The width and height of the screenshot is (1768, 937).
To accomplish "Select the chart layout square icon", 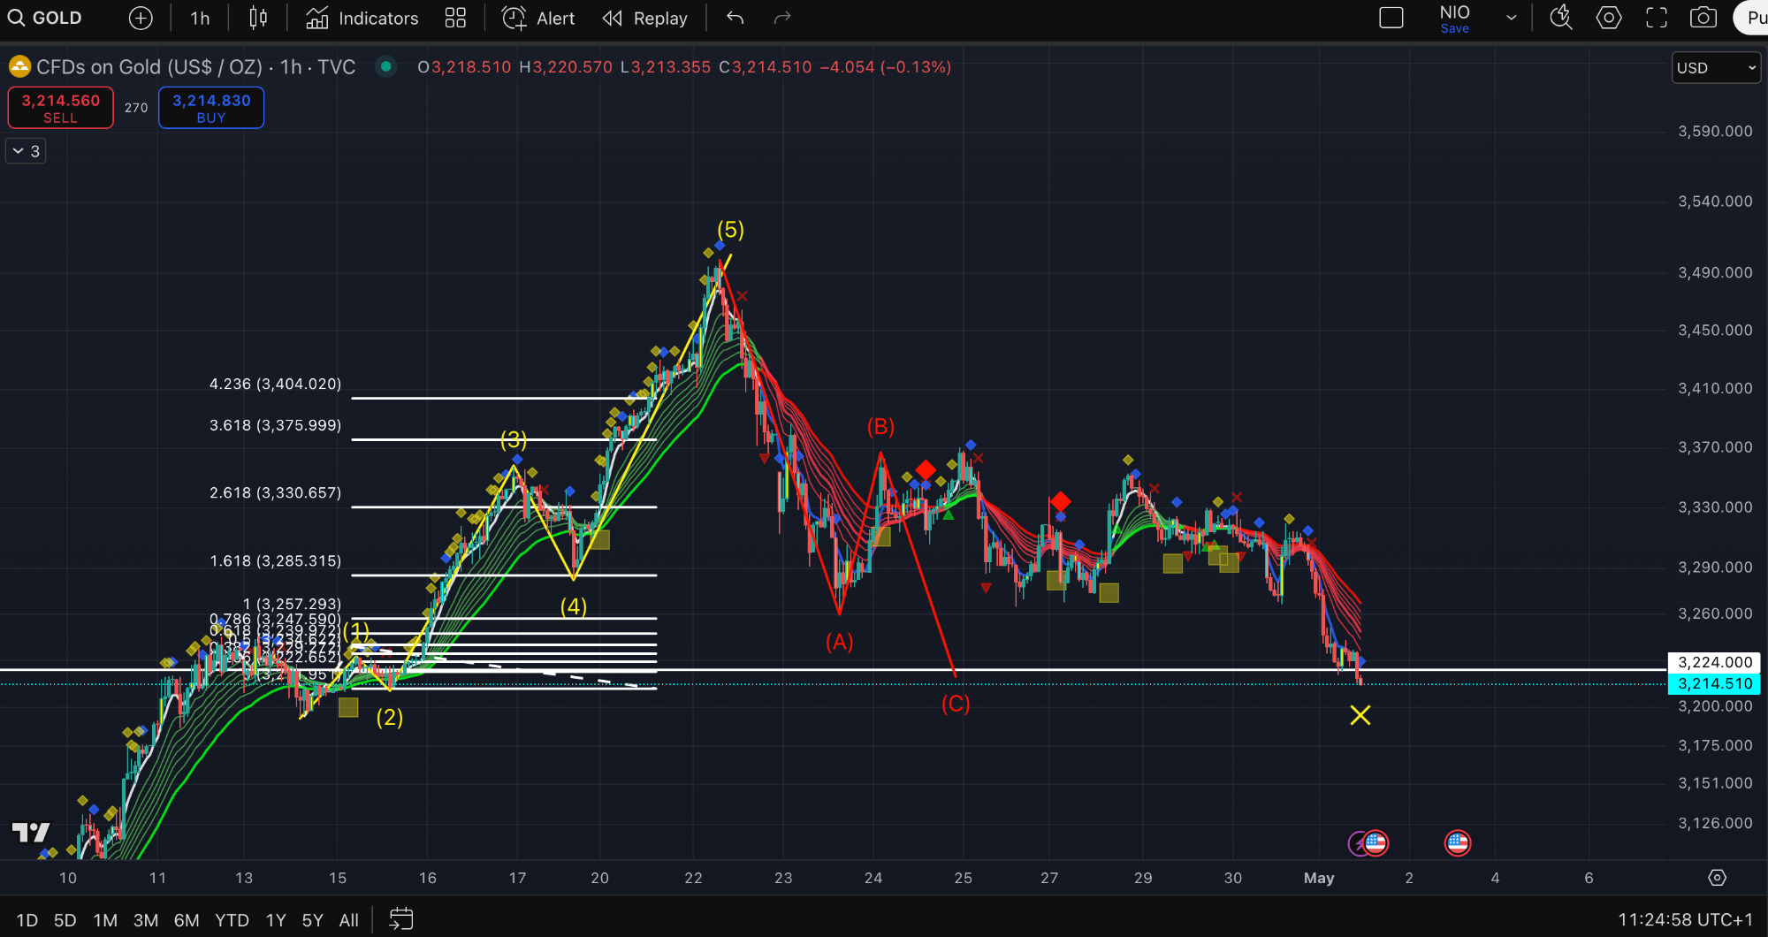I will tap(1391, 18).
